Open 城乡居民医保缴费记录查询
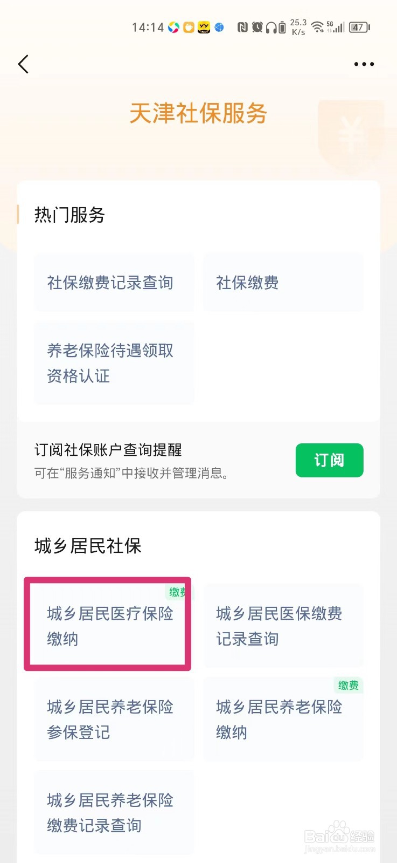Image resolution: width=397 pixels, height=863 pixels. pyautogui.click(x=283, y=626)
